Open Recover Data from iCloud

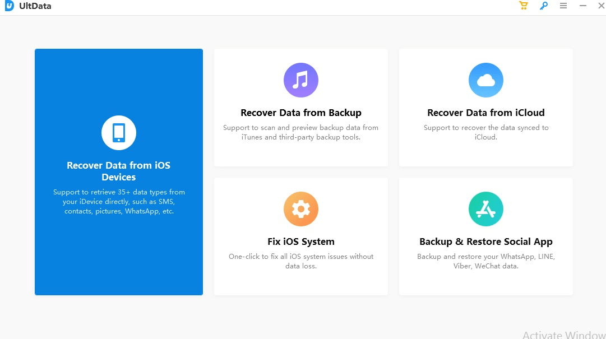coord(486,113)
